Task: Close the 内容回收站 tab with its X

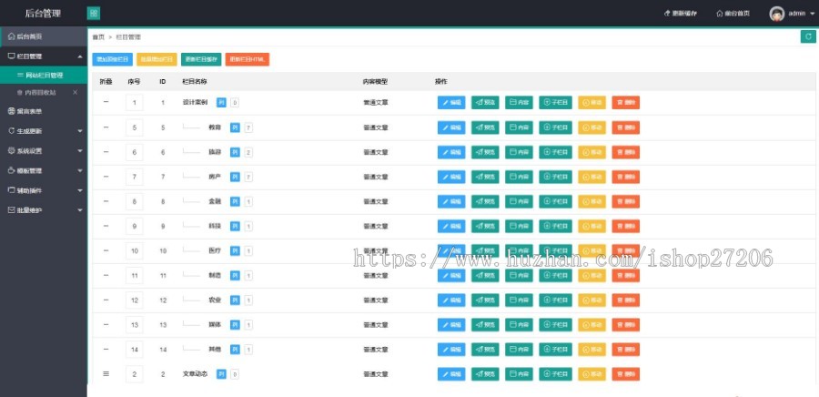Action: pyautogui.click(x=75, y=92)
